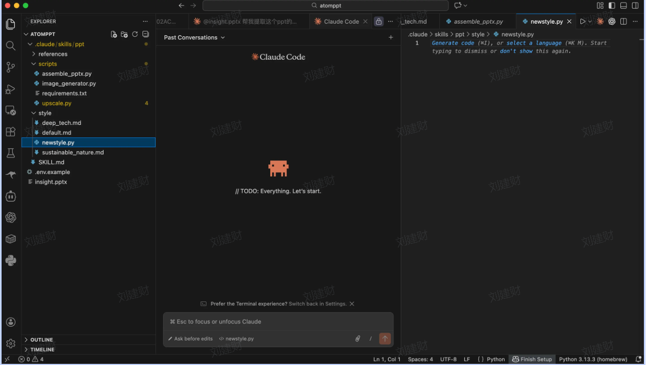Open the ChatGPT icon in activity bar
This screenshot has width=646, height=365.
coord(10,218)
